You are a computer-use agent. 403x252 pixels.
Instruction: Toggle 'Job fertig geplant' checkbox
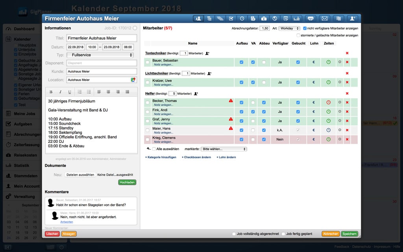283,234
